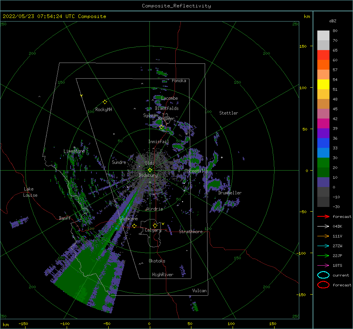Click the Lake Louise label
The height and width of the screenshot is (329, 353).
30,192
